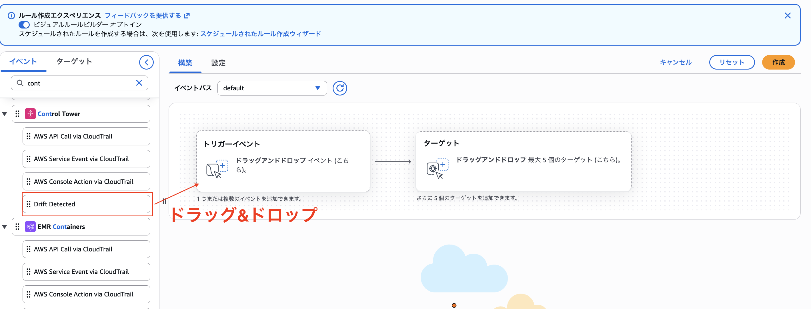Switch to the 設定 tab
The width and height of the screenshot is (811, 309).
tap(218, 63)
